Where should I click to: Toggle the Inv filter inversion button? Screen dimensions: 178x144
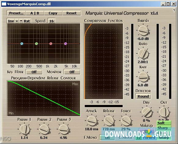click(11, 21)
